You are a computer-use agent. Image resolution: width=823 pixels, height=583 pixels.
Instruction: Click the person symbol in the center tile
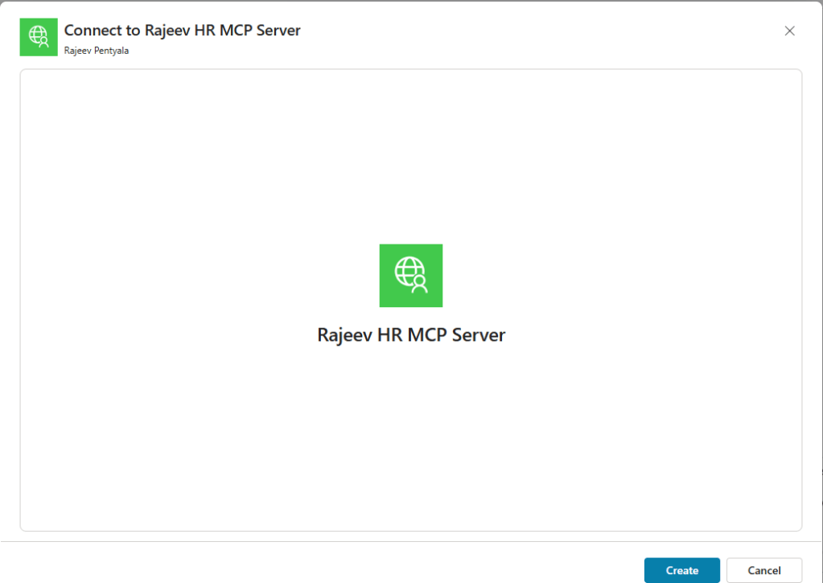click(x=420, y=285)
